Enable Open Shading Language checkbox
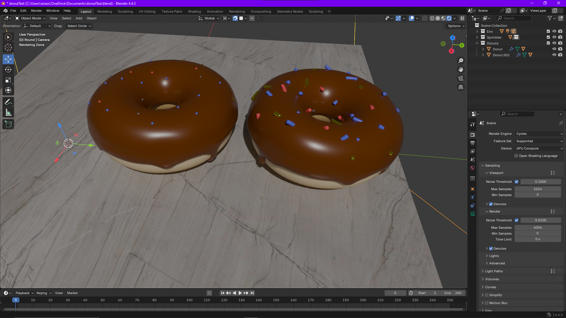 click(x=516, y=156)
